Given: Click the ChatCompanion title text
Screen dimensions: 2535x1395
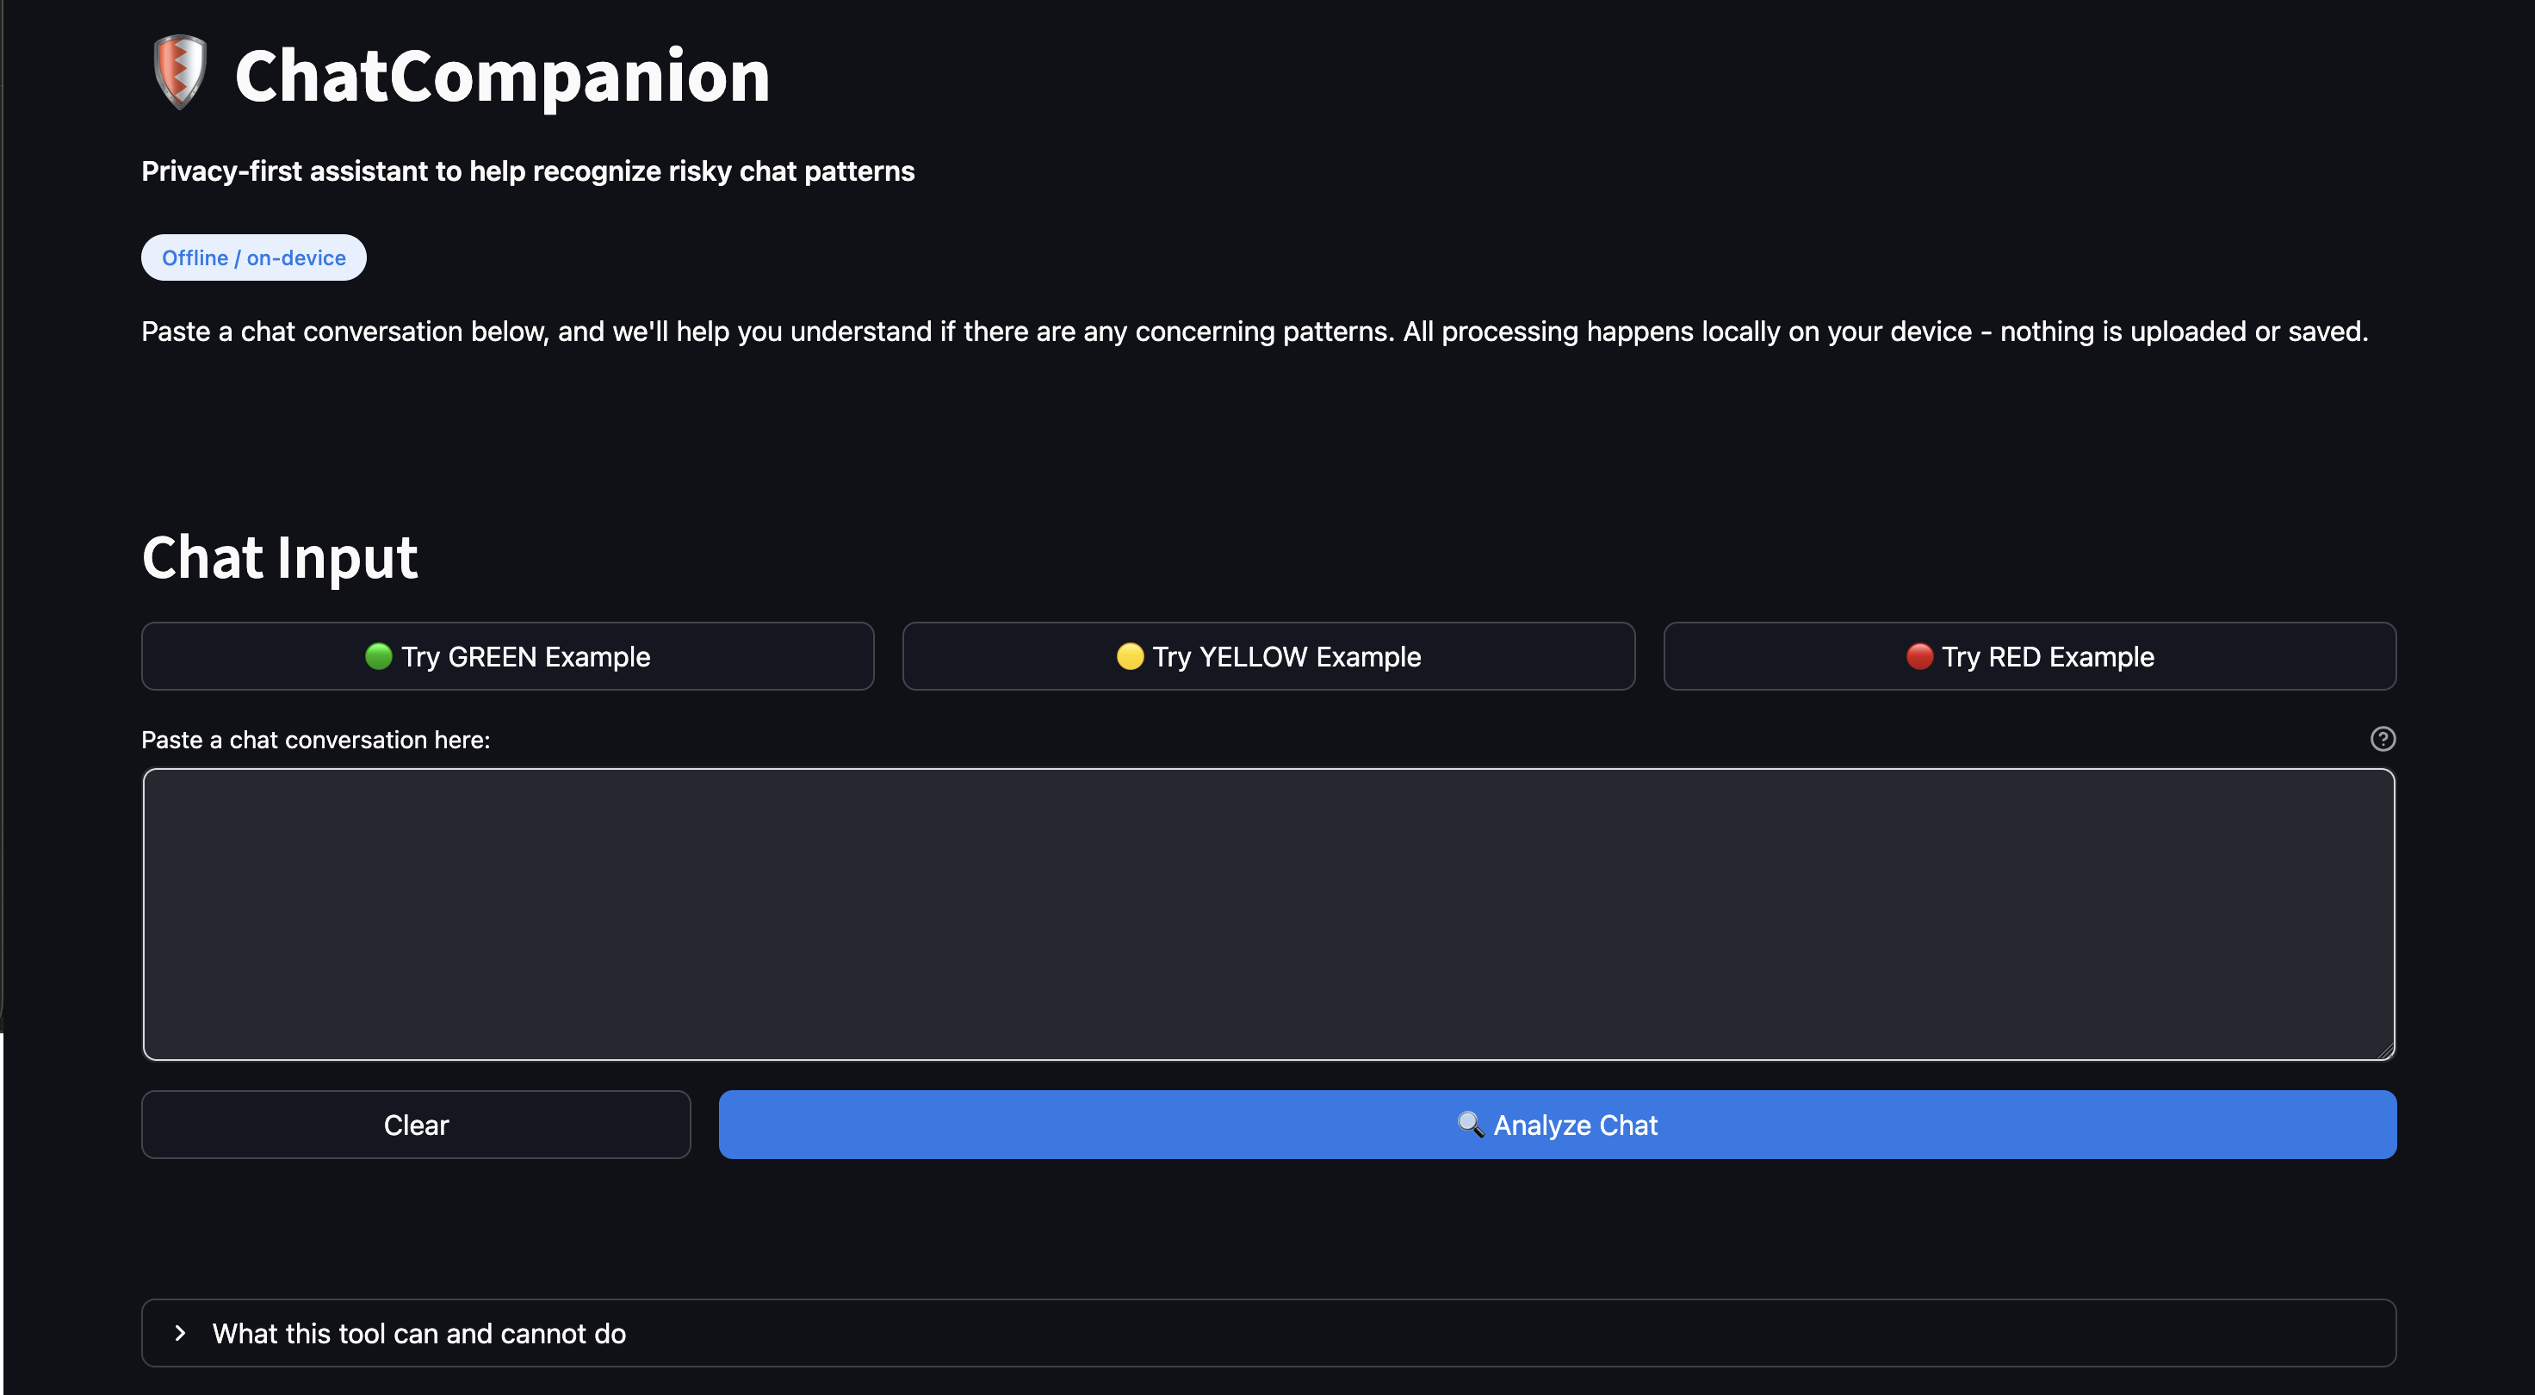Looking at the screenshot, I should 502,75.
